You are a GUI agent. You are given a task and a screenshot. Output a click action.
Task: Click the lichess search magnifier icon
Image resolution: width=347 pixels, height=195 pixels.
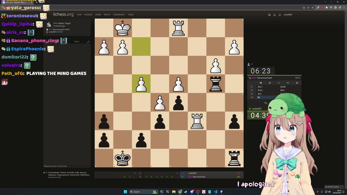(269, 15)
